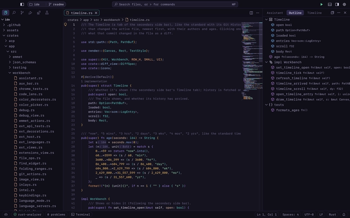This screenshot has height=218, width=350.
Task: Open secondary panel more actions ellipsis
Action: 339,13
